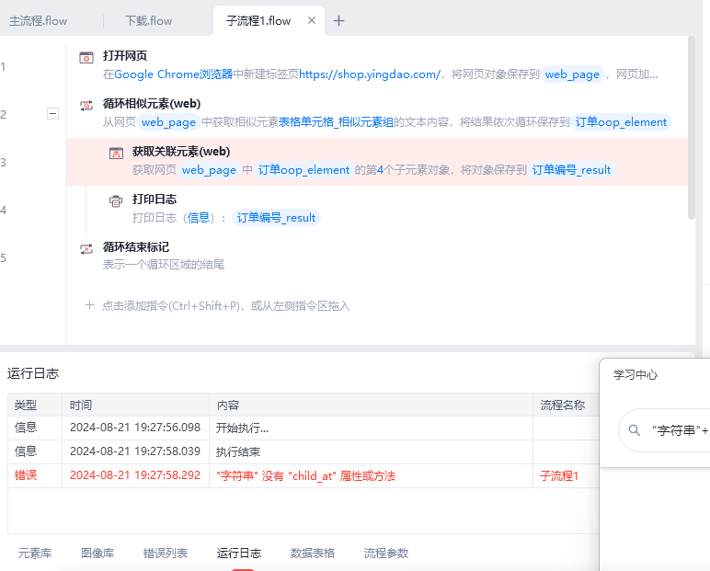Screen dimensions: 710x571
Task: Click the 学习中心 panel title
Action: click(636, 375)
